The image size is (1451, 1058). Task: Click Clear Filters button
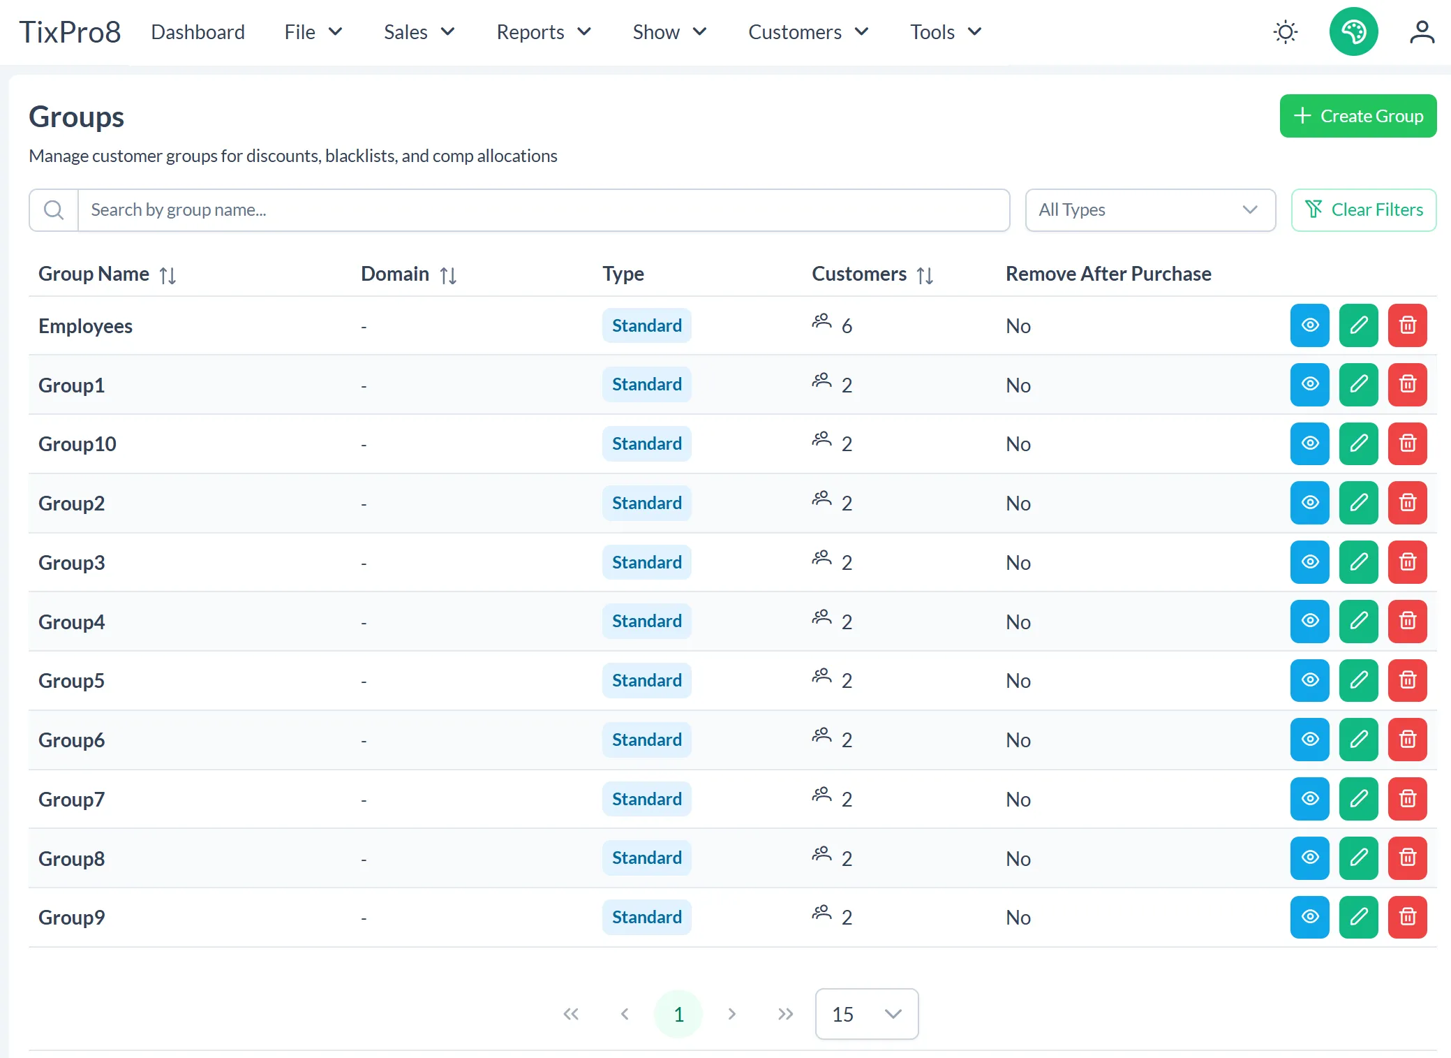(1363, 210)
